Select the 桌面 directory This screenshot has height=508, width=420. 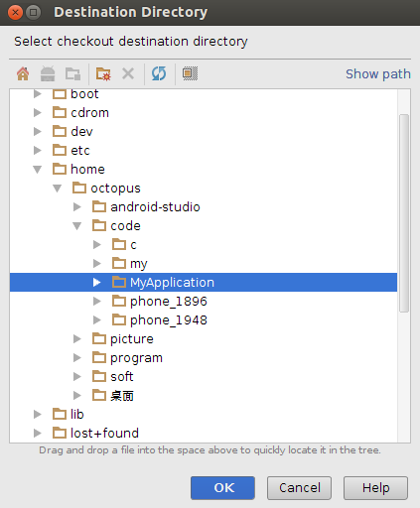pyautogui.click(x=113, y=396)
